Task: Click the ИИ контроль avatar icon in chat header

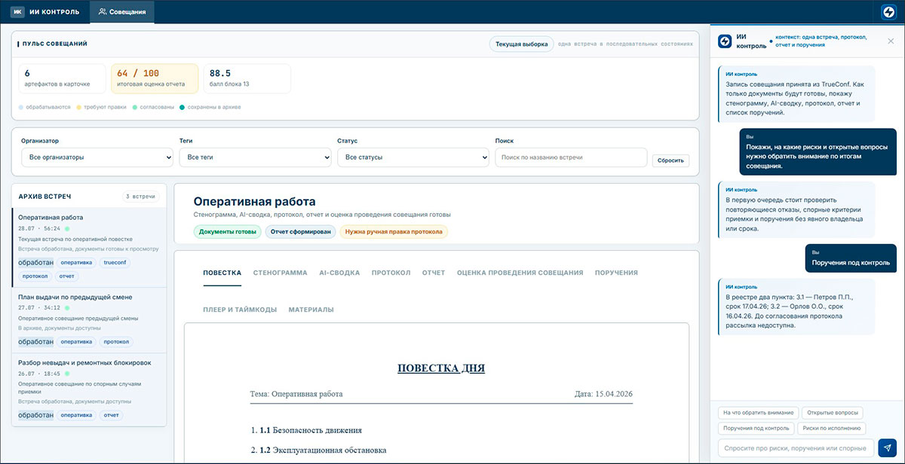Action: [x=724, y=41]
